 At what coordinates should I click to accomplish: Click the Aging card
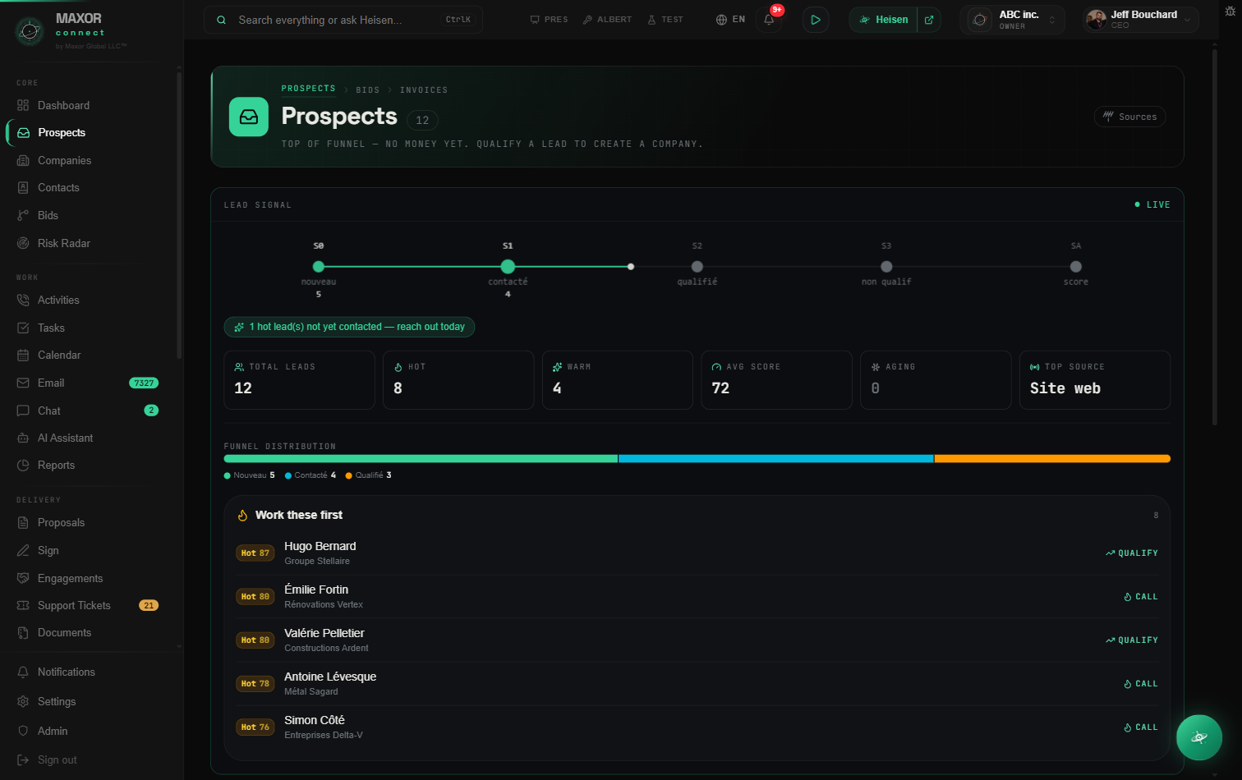tap(936, 380)
